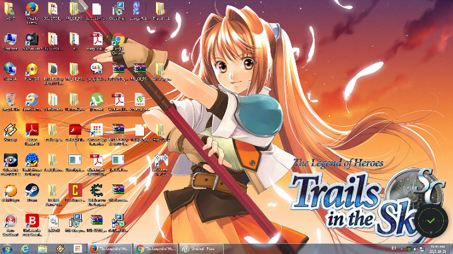The image size is (453, 254).
Task: Launch pinned Winamp in the taskbar
Action: [60, 249]
